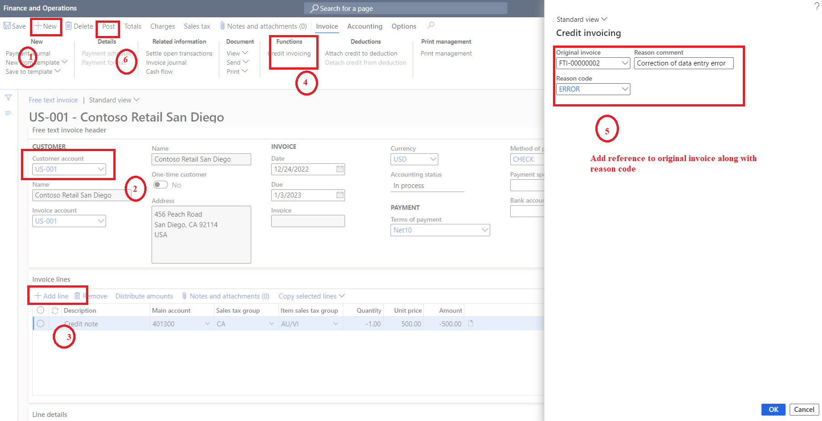Screen dimensions: 822x421
Task: Expand the Standard view chevron
Action: click(604, 19)
